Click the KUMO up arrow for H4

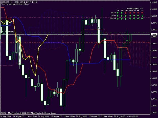(x=138, y=16)
